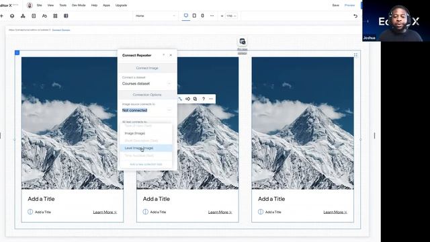
Task: Click help icon in Connect Repeater panel
Action: (163, 55)
